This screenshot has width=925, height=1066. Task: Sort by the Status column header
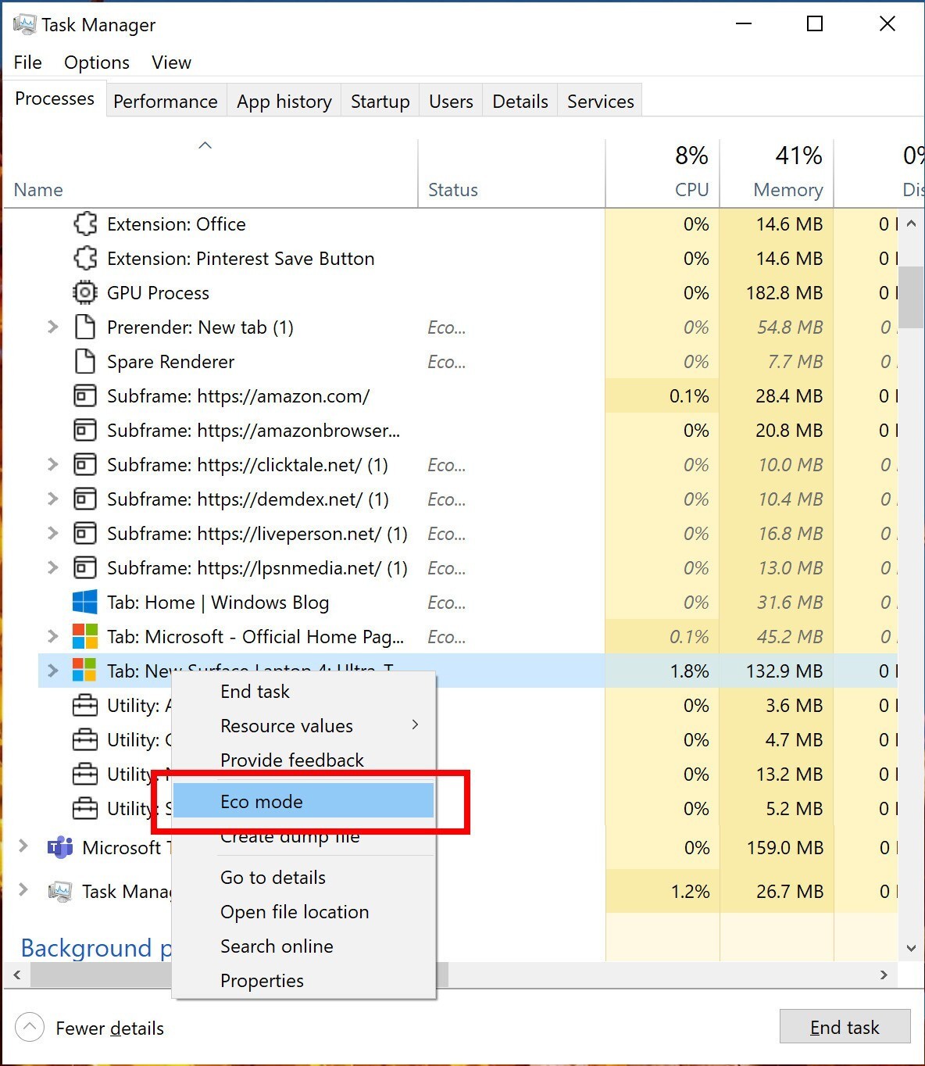512,173
